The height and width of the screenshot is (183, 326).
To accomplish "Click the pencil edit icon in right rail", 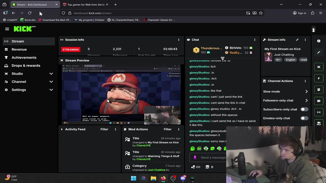I will tap(319, 52).
